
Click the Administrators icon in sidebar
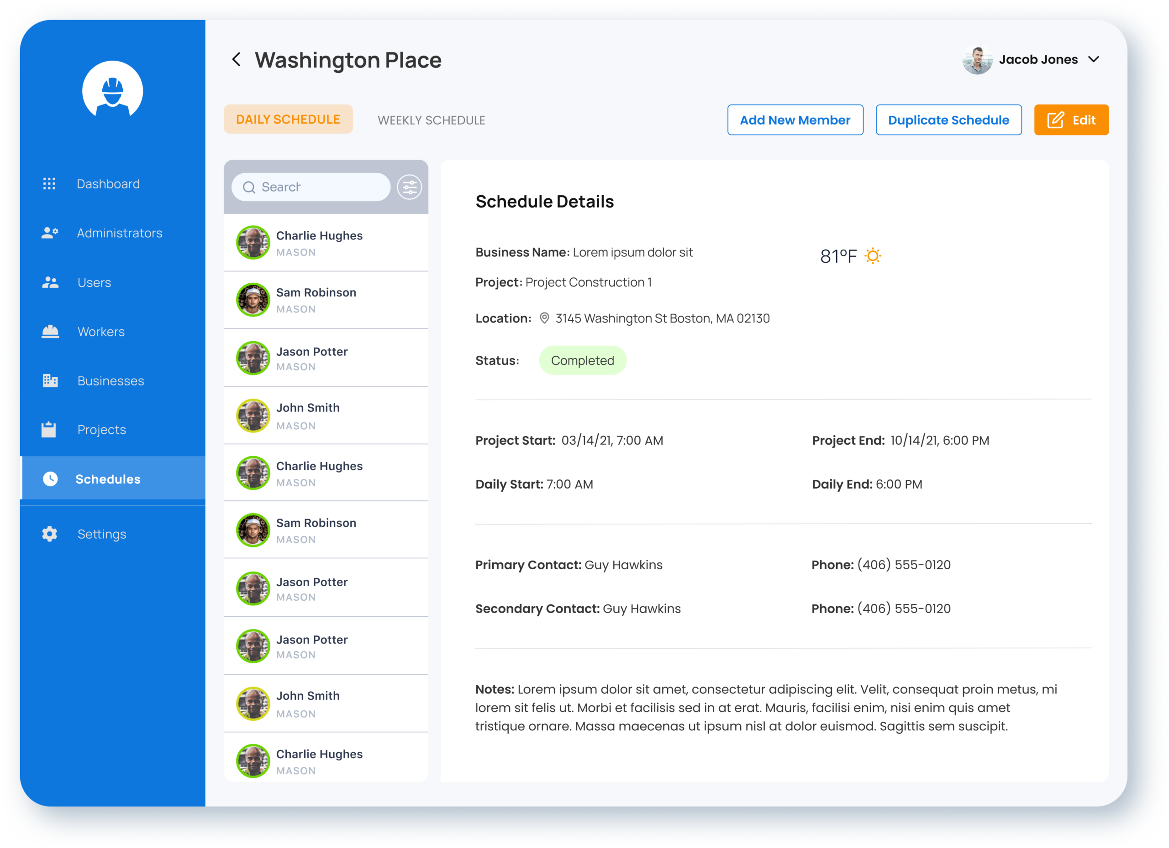[x=50, y=233]
